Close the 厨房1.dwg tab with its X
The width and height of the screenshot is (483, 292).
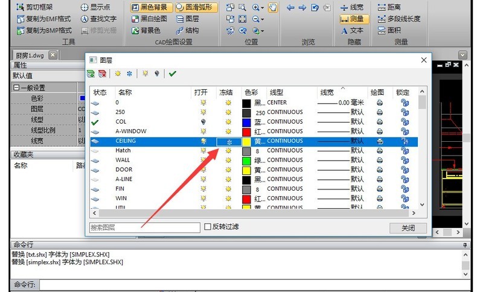(x=53, y=55)
